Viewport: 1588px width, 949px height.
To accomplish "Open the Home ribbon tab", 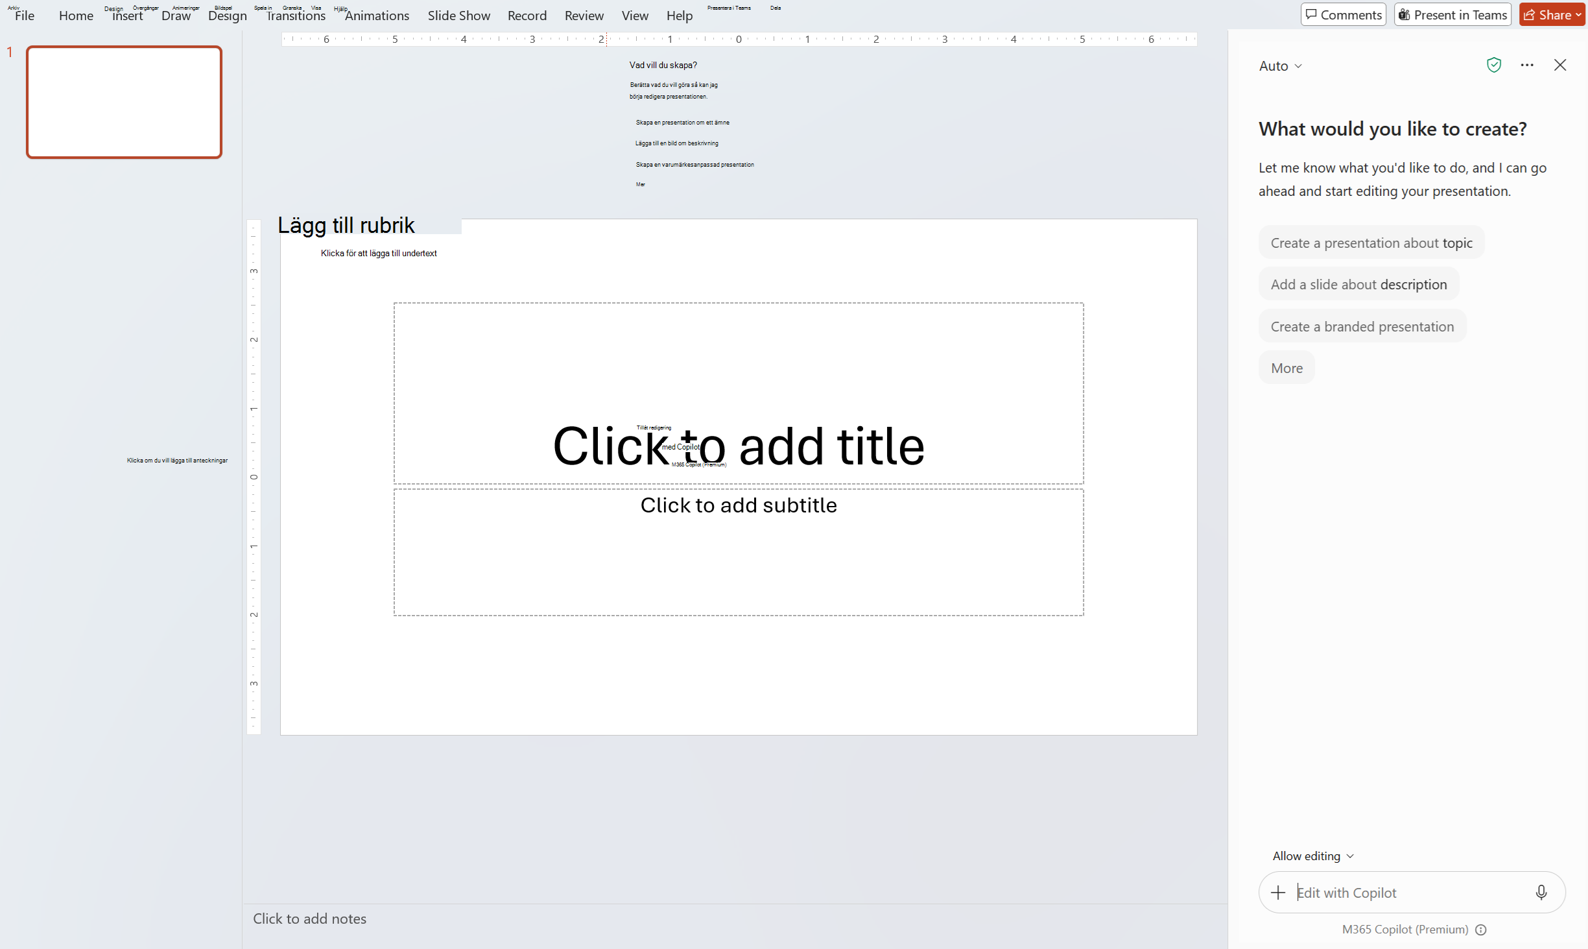I will coord(76,16).
